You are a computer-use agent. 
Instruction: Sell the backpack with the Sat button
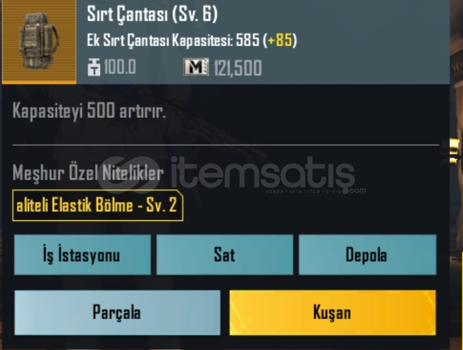(225, 255)
